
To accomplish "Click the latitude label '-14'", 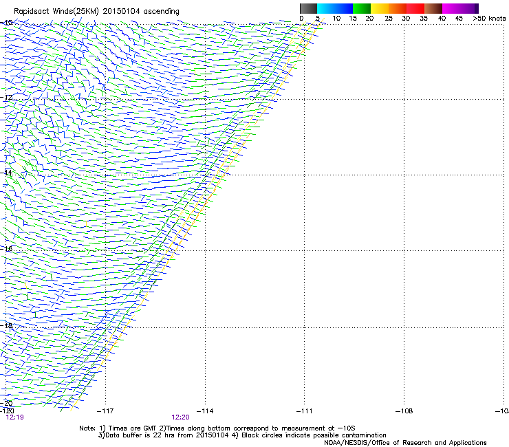I will point(6,173).
